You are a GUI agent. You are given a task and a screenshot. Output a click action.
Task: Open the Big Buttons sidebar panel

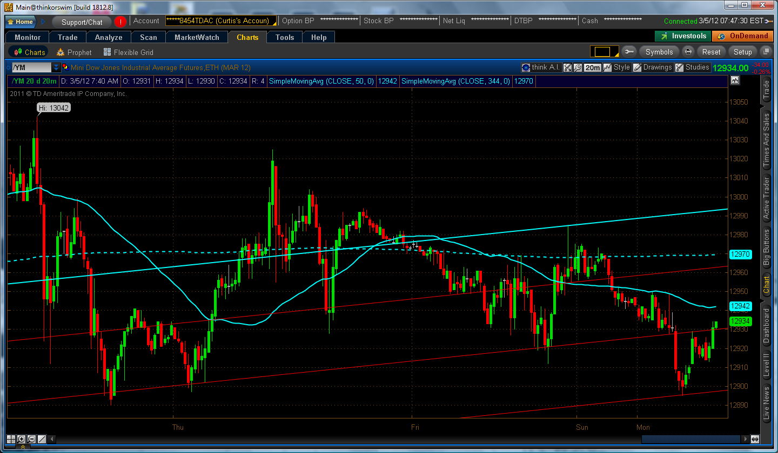766,247
